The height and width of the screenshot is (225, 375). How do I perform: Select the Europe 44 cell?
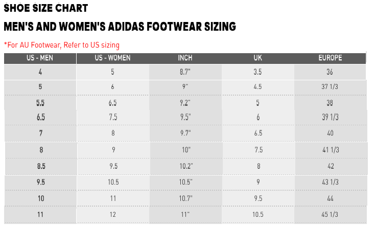(x=330, y=198)
